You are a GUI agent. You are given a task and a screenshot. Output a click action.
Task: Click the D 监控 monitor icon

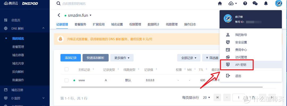pos(6,98)
